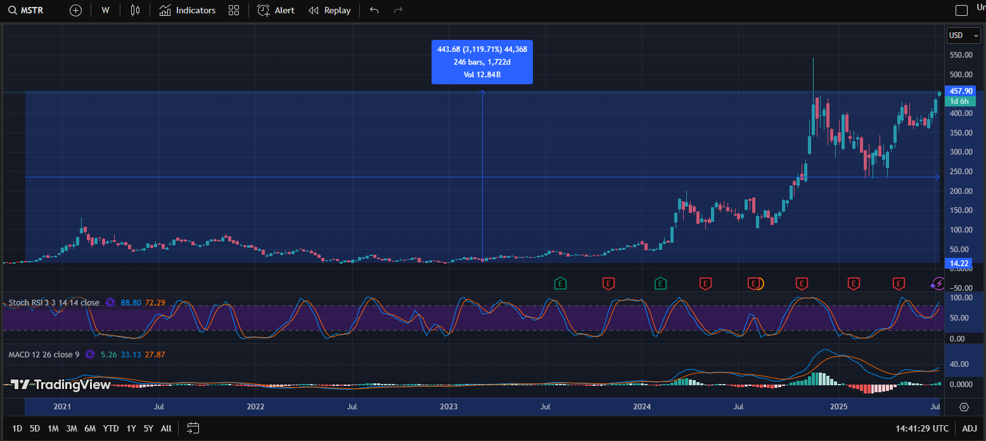Undo the last chart action
986x441 pixels.
tap(374, 10)
